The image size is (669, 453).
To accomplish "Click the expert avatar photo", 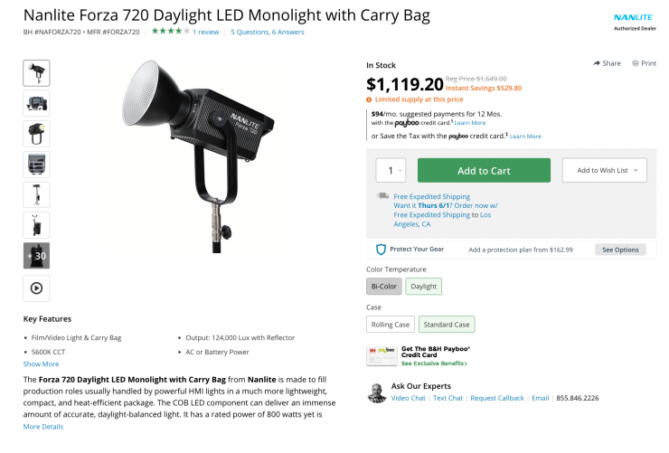I will (x=377, y=392).
